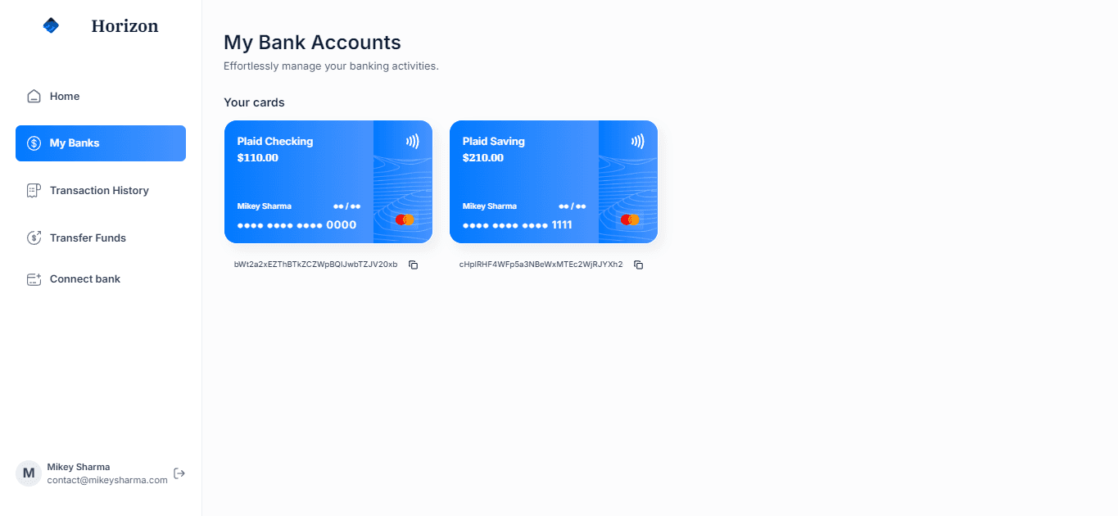Image resolution: width=1118 pixels, height=516 pixels.
Task: Click contactless icon on Plaid Checking card
Action: coord(412,141)
